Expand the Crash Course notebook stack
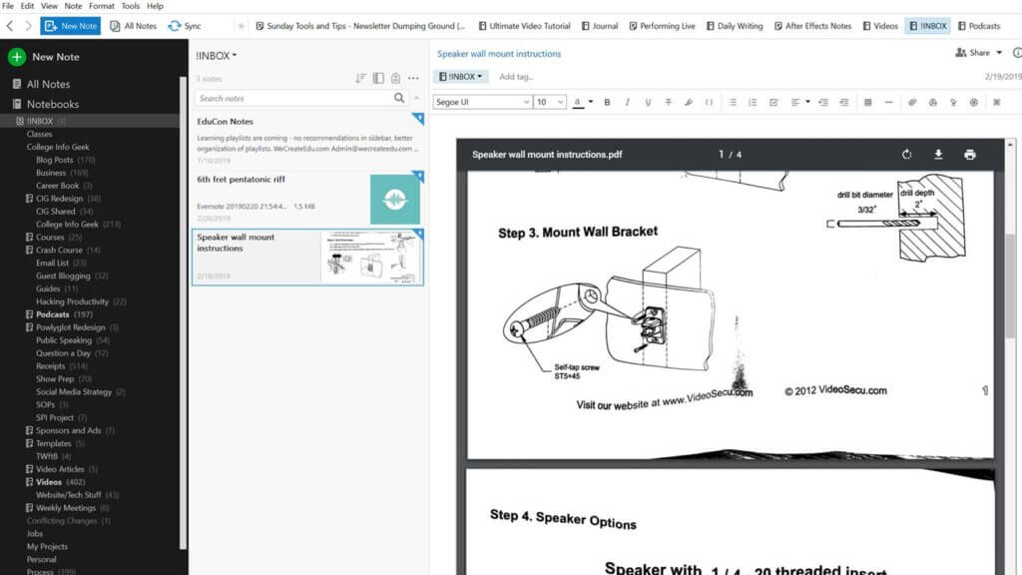1022x575 pixels. pyautogui.click(x=29, y=250)
